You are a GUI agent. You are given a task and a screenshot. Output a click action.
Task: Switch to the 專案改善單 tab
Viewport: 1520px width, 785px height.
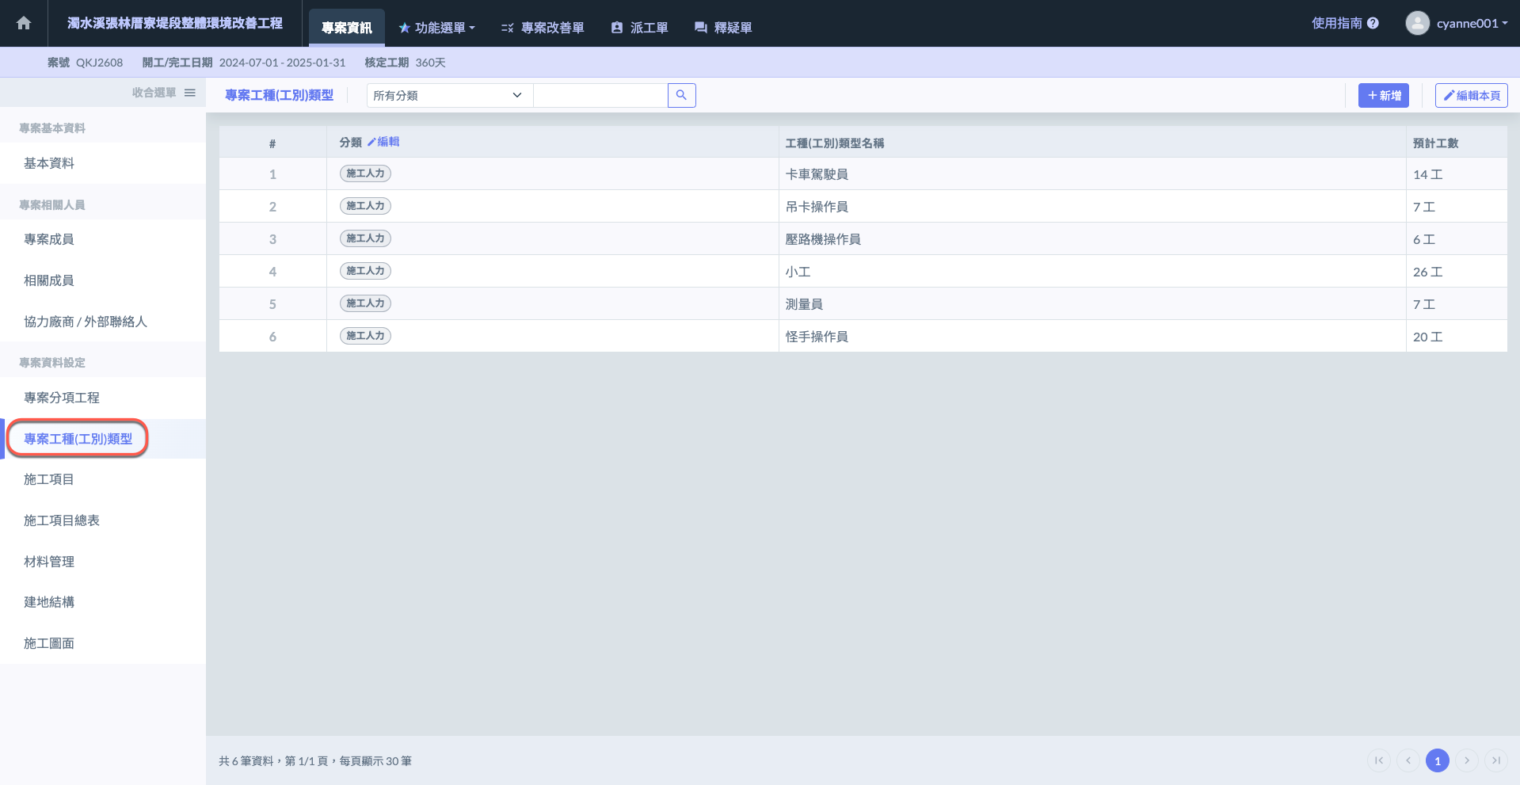[543, 28]
